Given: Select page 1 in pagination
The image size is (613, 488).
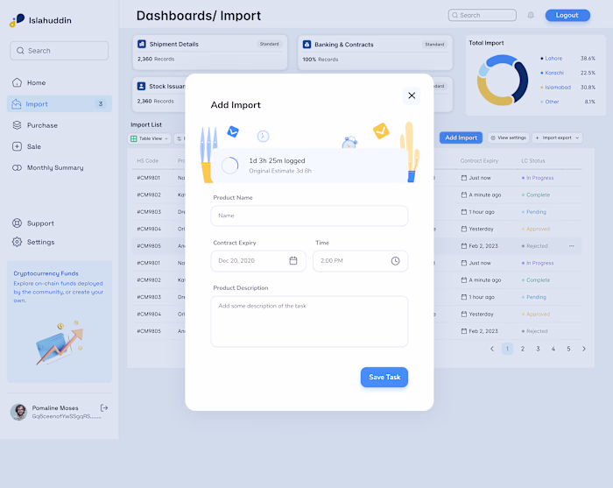Looking at the screenshot, I should [x=507, y=349].
